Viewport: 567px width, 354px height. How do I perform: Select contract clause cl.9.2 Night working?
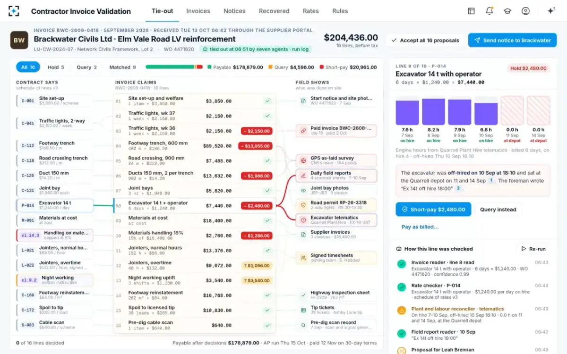(x=55, y=280)
